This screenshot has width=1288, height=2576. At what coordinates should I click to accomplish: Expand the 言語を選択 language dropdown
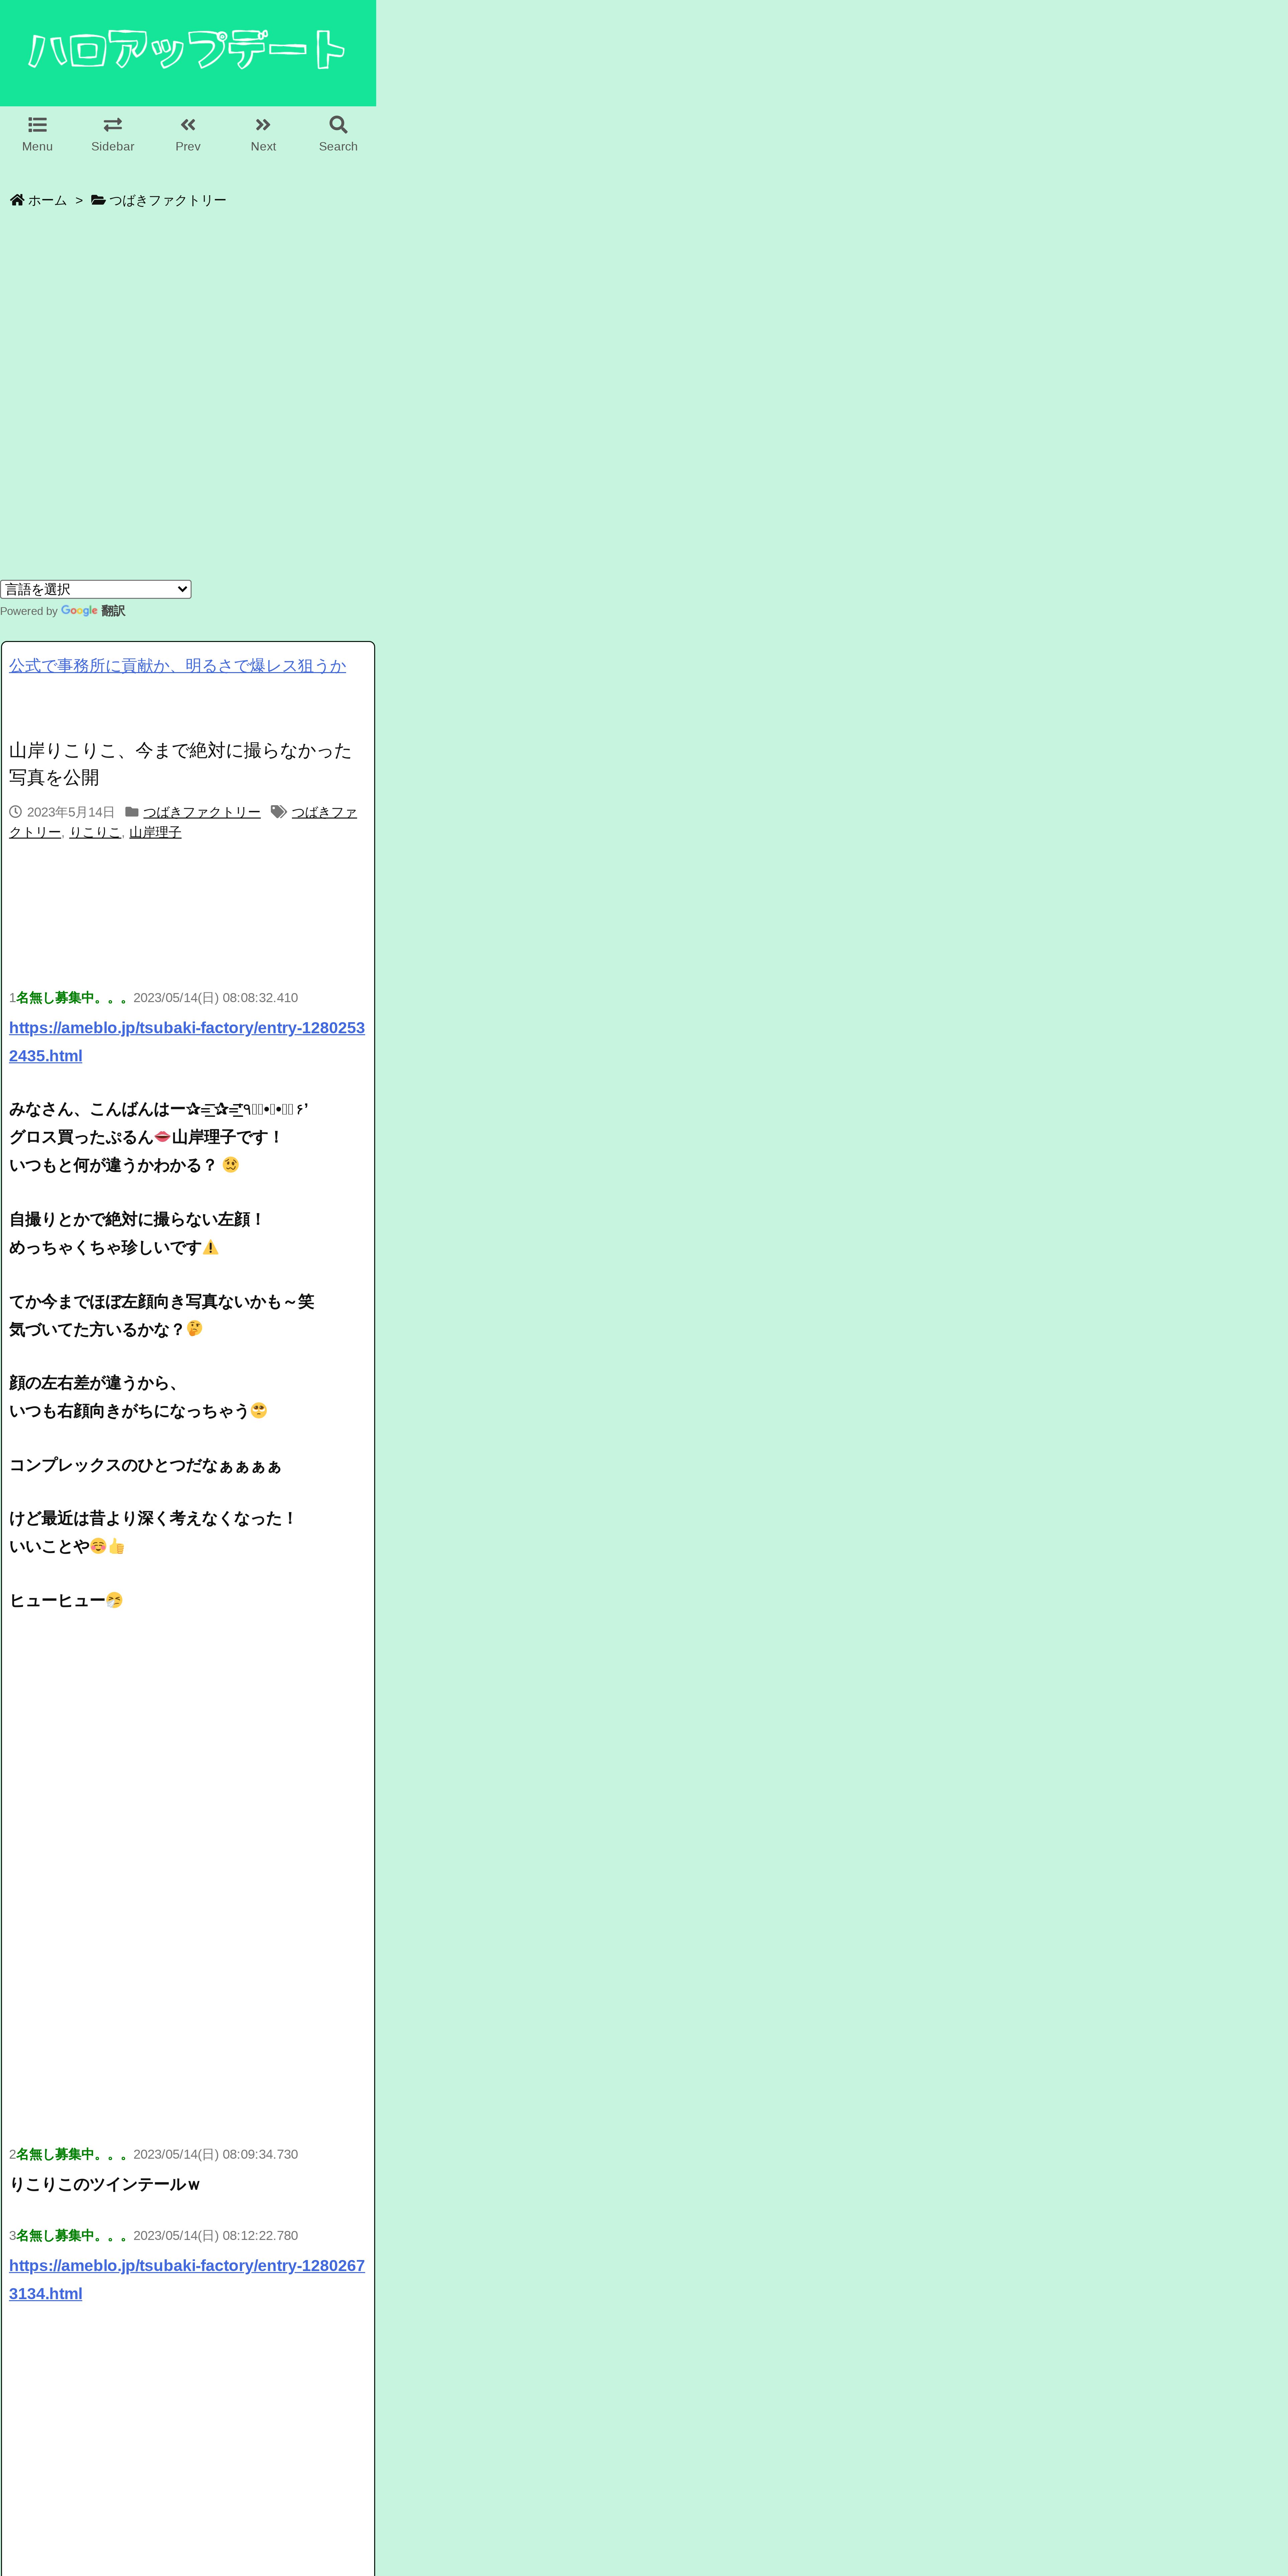[x=96, y=589]
